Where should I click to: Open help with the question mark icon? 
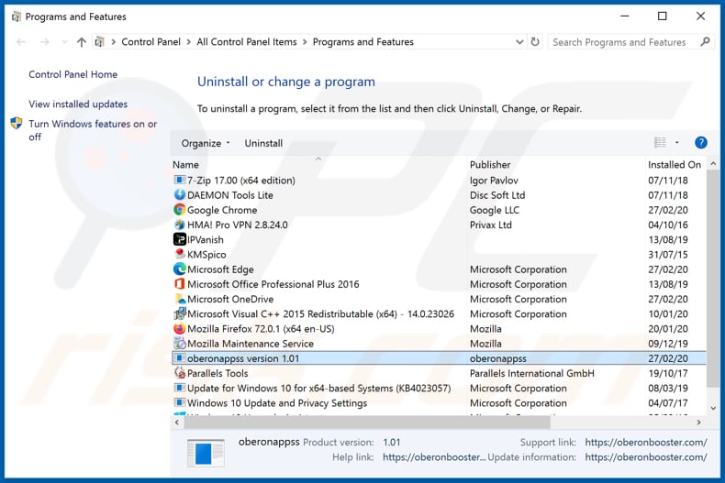[x=701, y=143]
